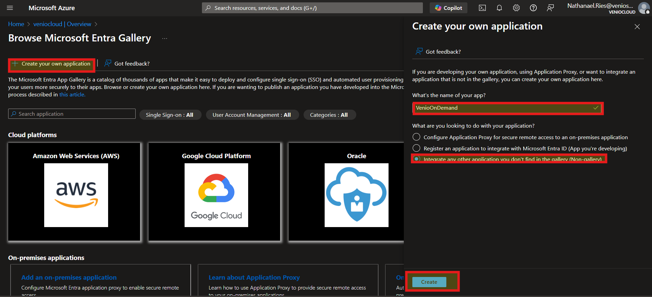Image resolution: width=652 pixels, height=297 pixels.
Task: Open the Help question mark menu
Action: click(x=533, y=8)
